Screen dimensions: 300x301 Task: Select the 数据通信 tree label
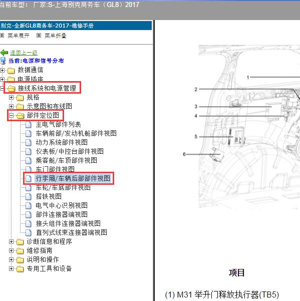click(31, 70)
